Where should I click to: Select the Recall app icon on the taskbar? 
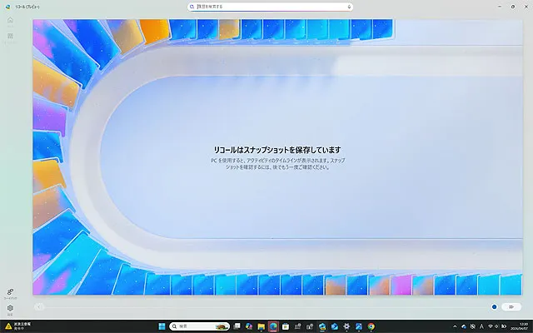(x=272, y=326)
